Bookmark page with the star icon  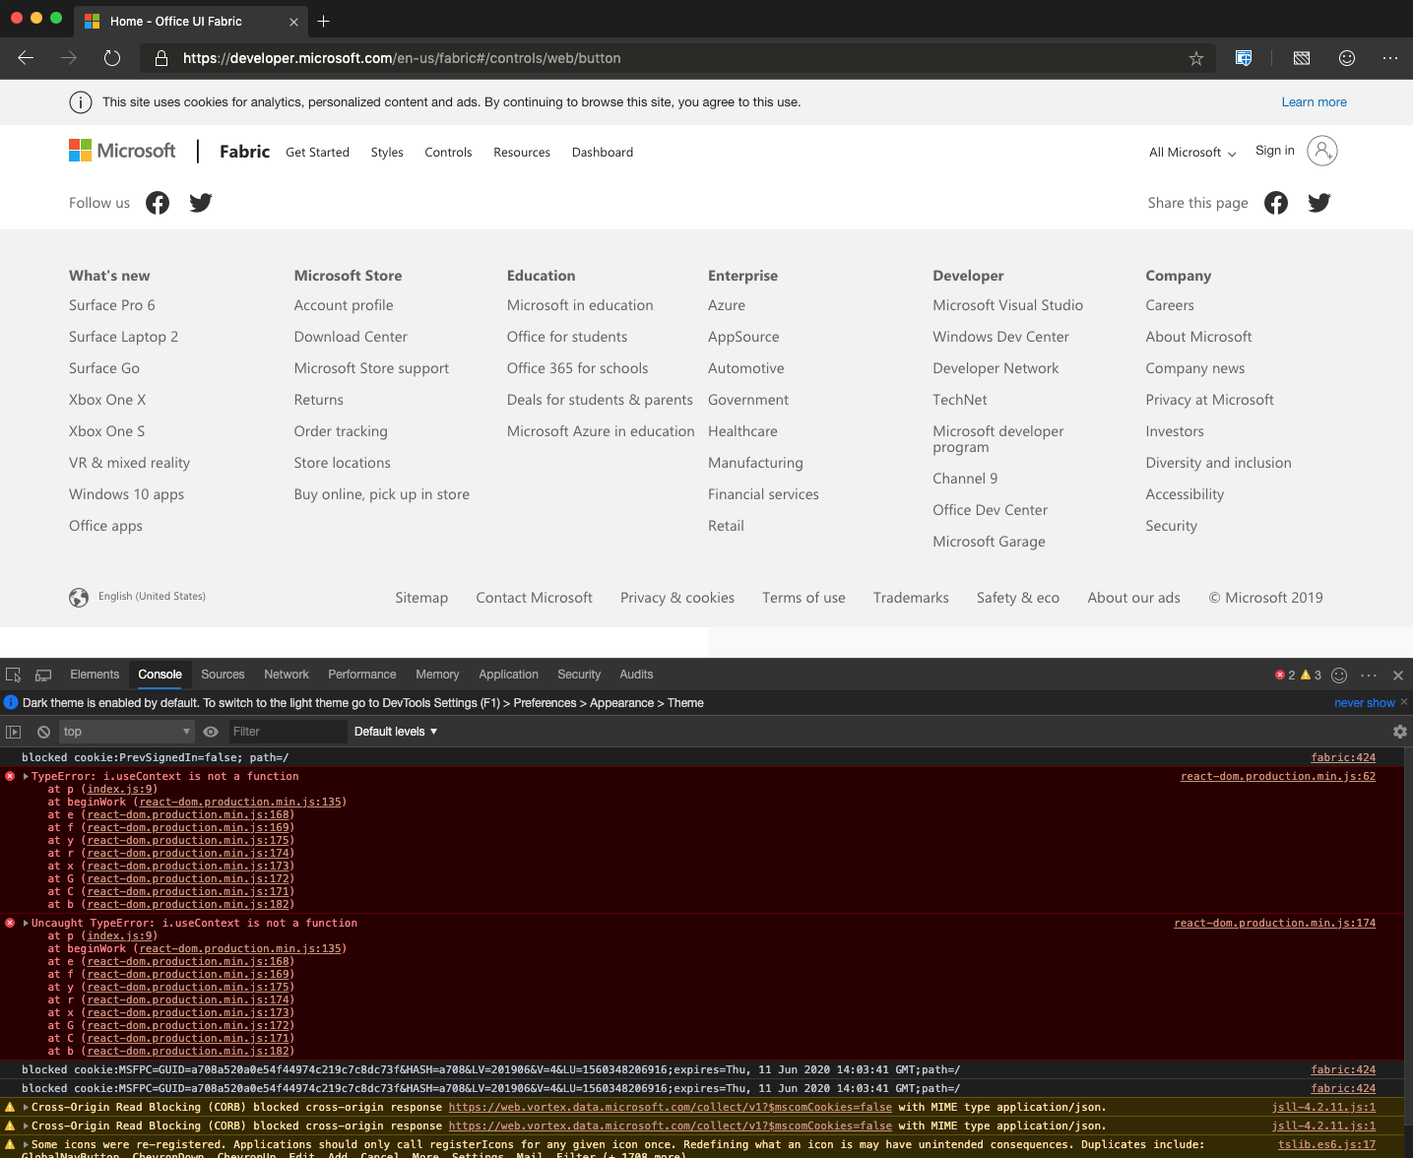[1196, 58]
